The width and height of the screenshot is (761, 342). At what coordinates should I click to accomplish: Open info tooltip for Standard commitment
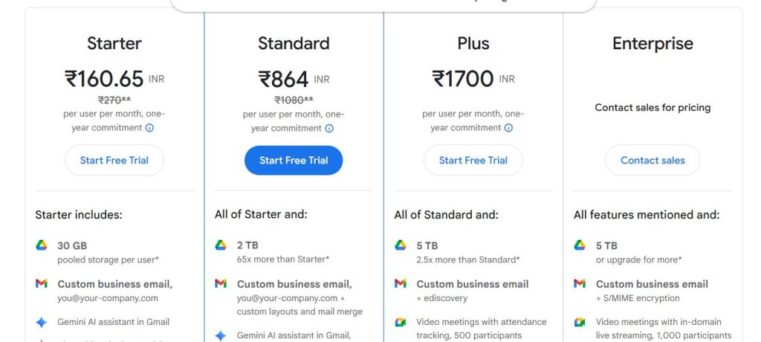click(329, 128)
